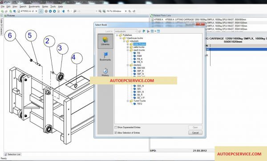
Task: Close the Select Book dialog
Action: (200, 24)
